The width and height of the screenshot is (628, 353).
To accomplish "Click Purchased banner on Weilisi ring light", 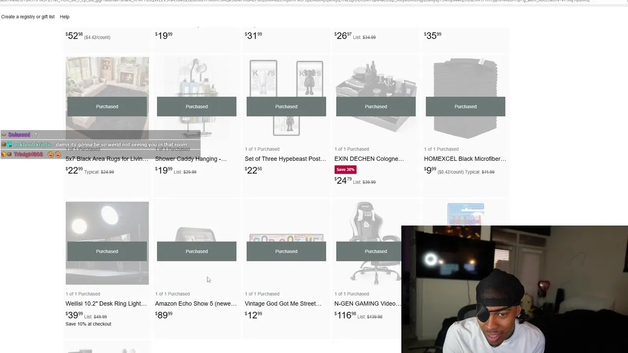I will pos(107,251).
